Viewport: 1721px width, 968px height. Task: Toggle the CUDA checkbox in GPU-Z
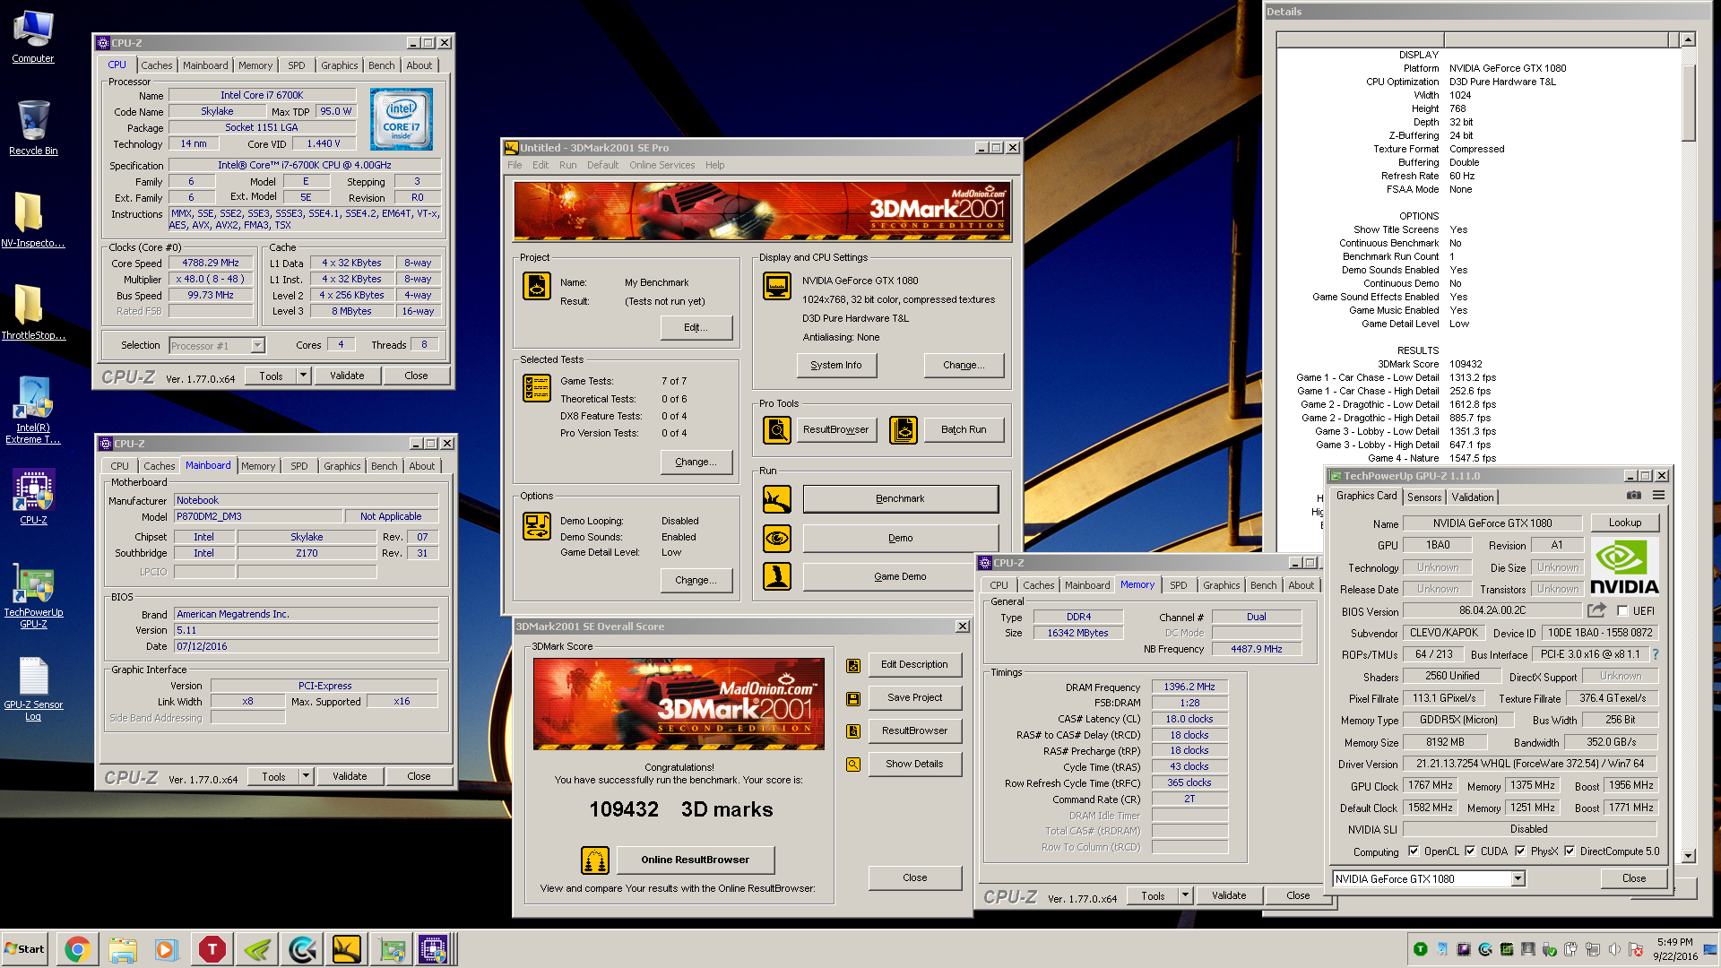pos(1470,851)
